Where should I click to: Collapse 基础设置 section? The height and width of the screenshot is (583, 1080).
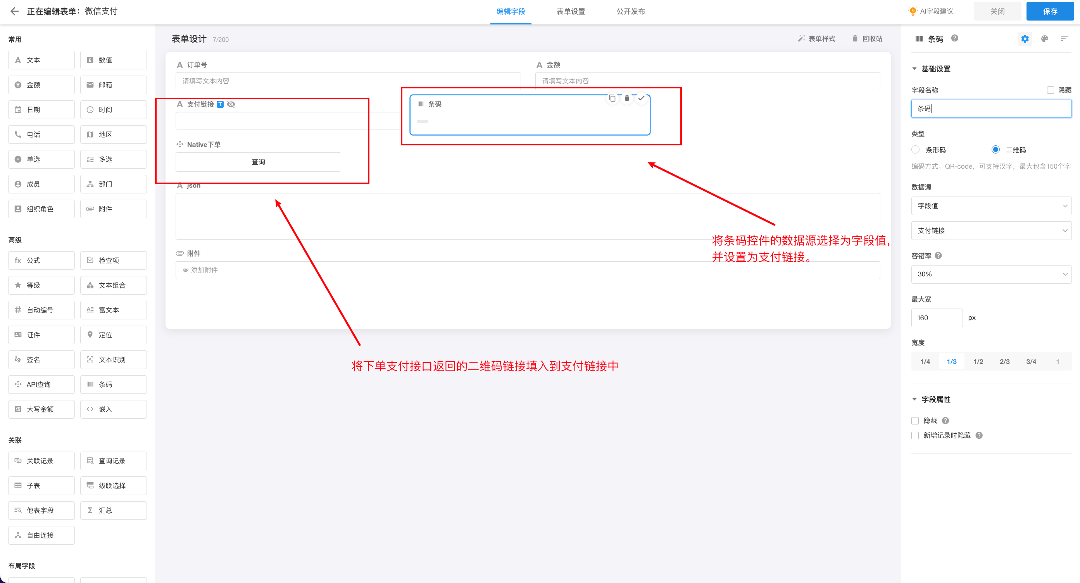click(x=914, y=69)
